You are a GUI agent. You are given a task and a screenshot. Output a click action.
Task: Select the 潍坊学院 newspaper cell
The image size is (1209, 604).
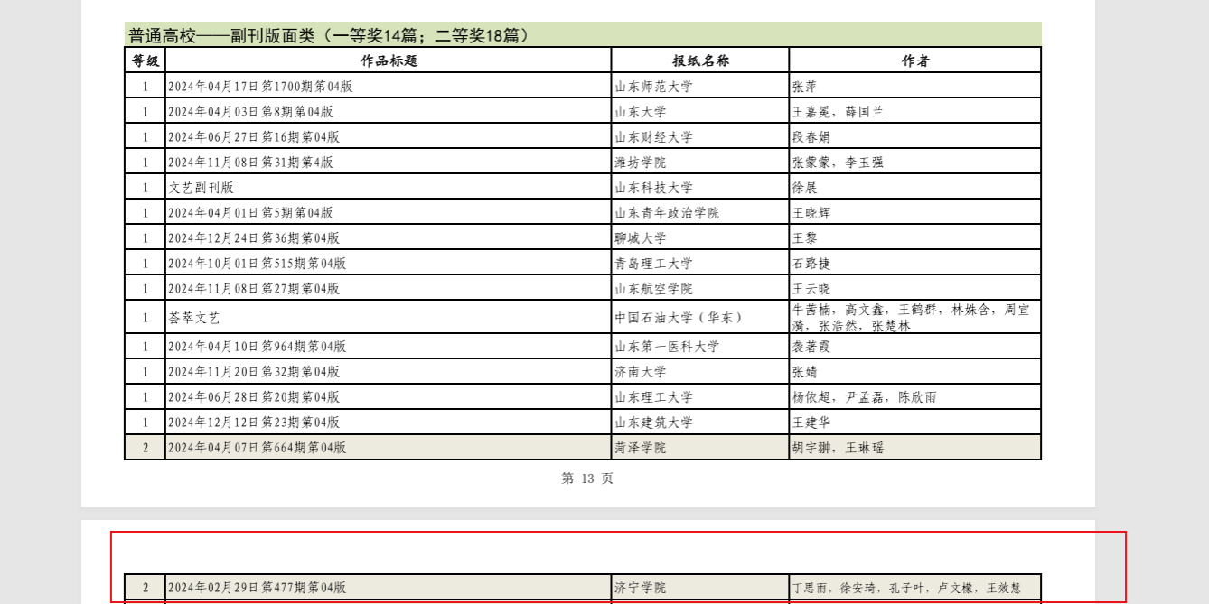[641, 163]
